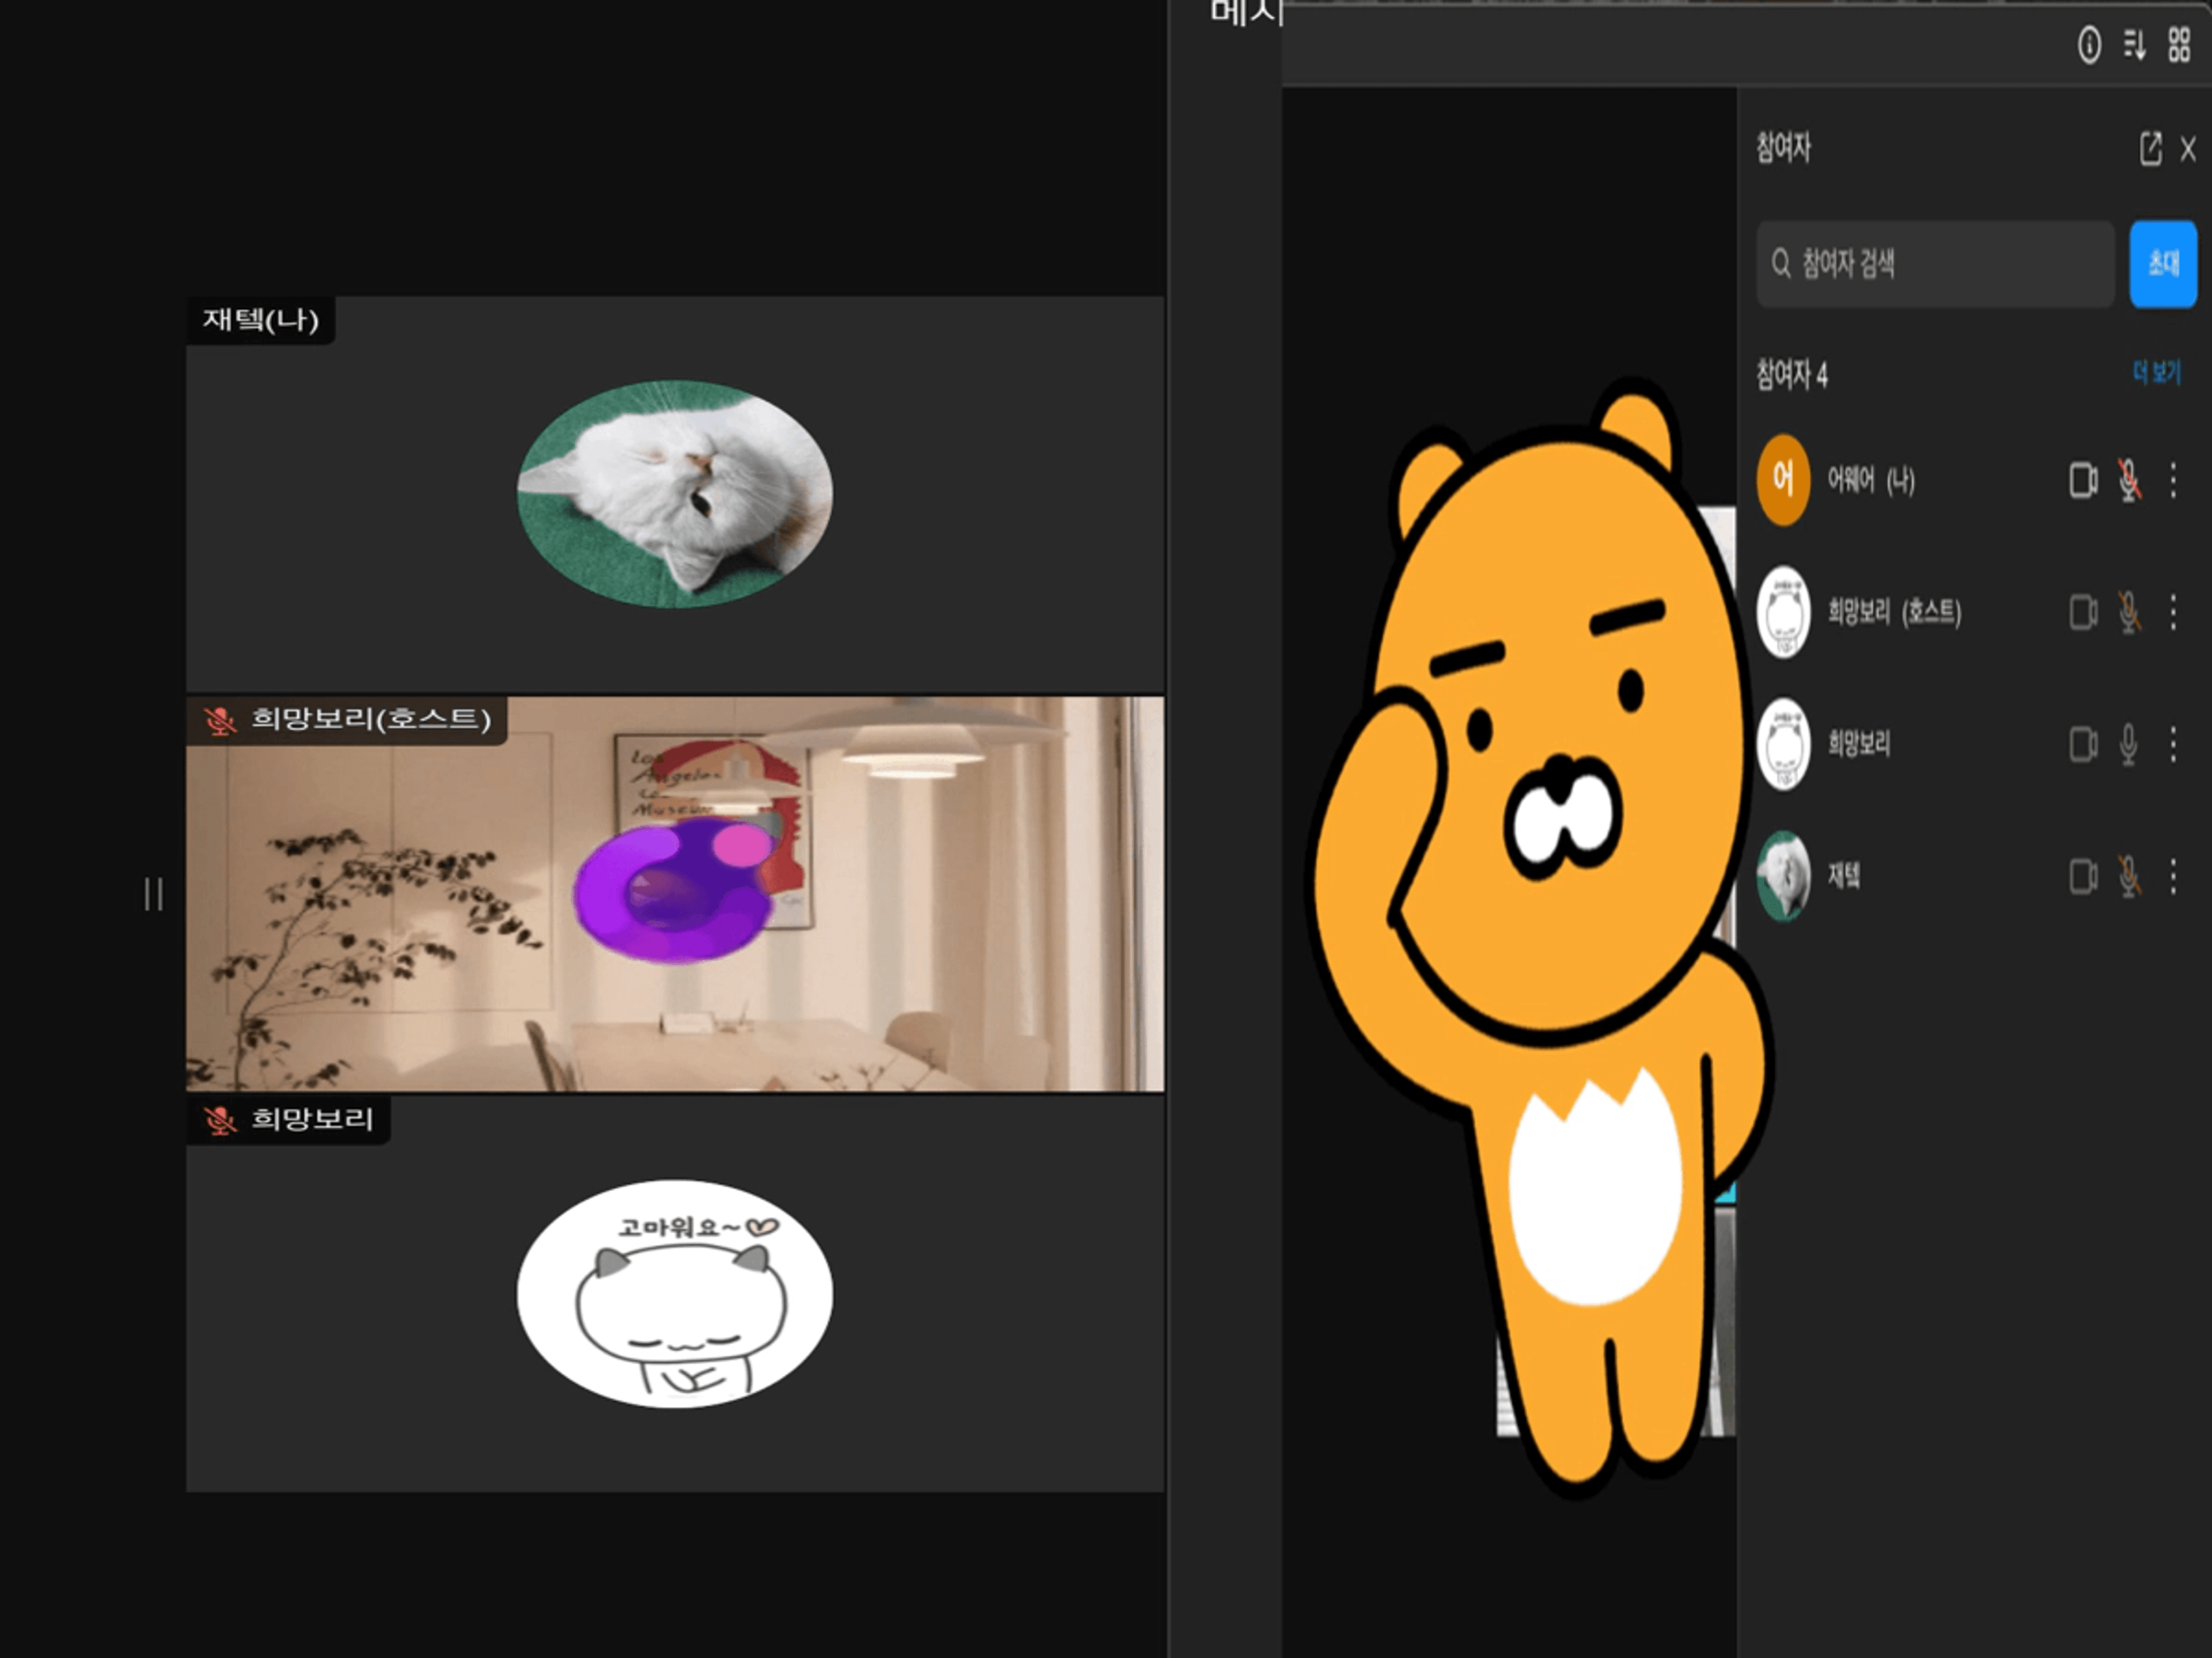Click the 재텔(나) video tile label

(261, 320)
